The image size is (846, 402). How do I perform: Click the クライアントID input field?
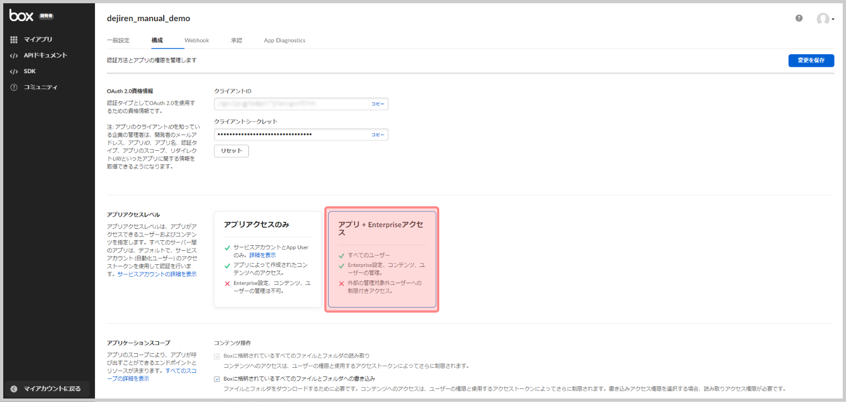[x=301, y=104]
